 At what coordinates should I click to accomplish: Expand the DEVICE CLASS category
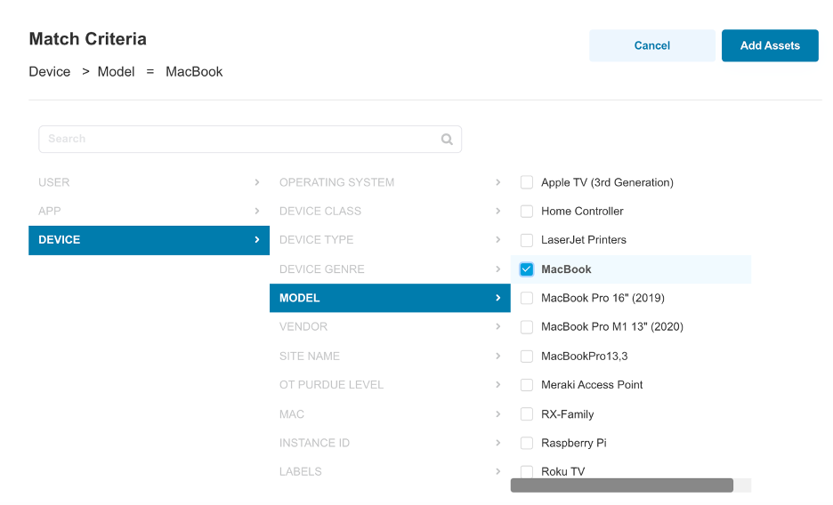coord(390,211)
